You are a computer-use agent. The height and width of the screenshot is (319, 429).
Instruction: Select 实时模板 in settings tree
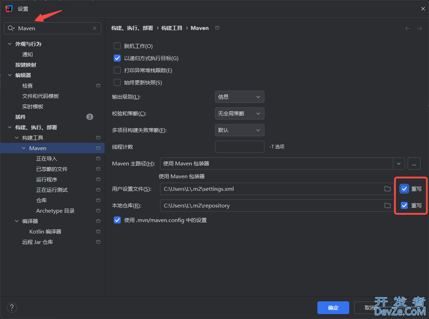tap(33, 106)
